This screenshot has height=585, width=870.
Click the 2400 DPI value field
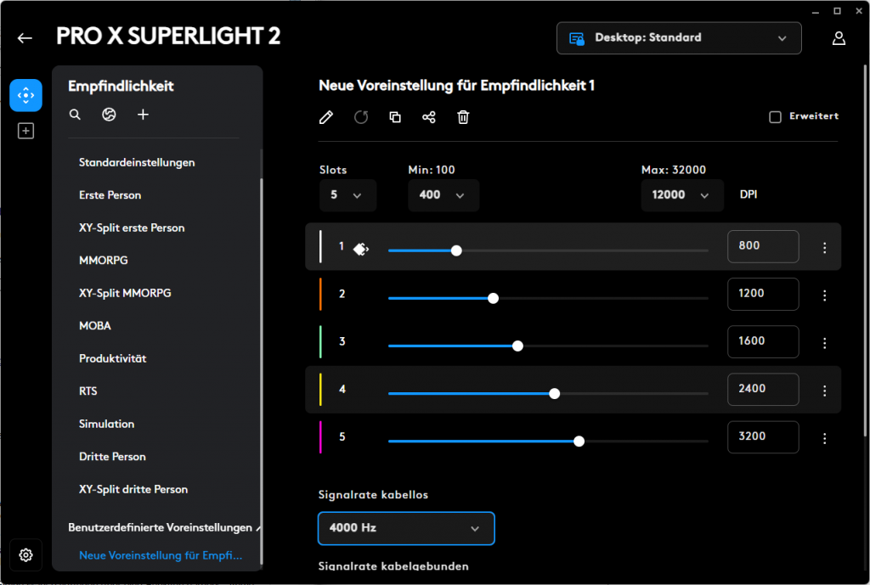coord(763,389)
